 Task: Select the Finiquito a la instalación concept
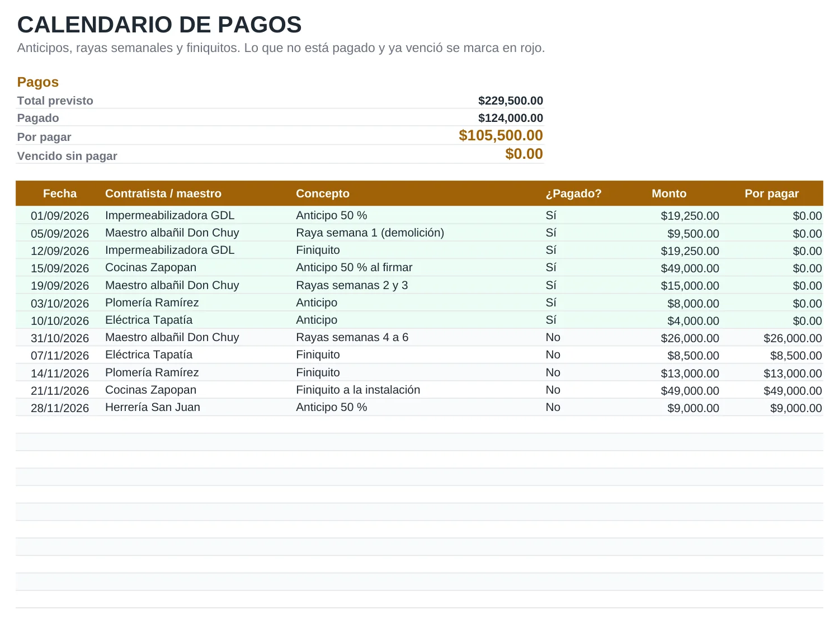point(358,390)
